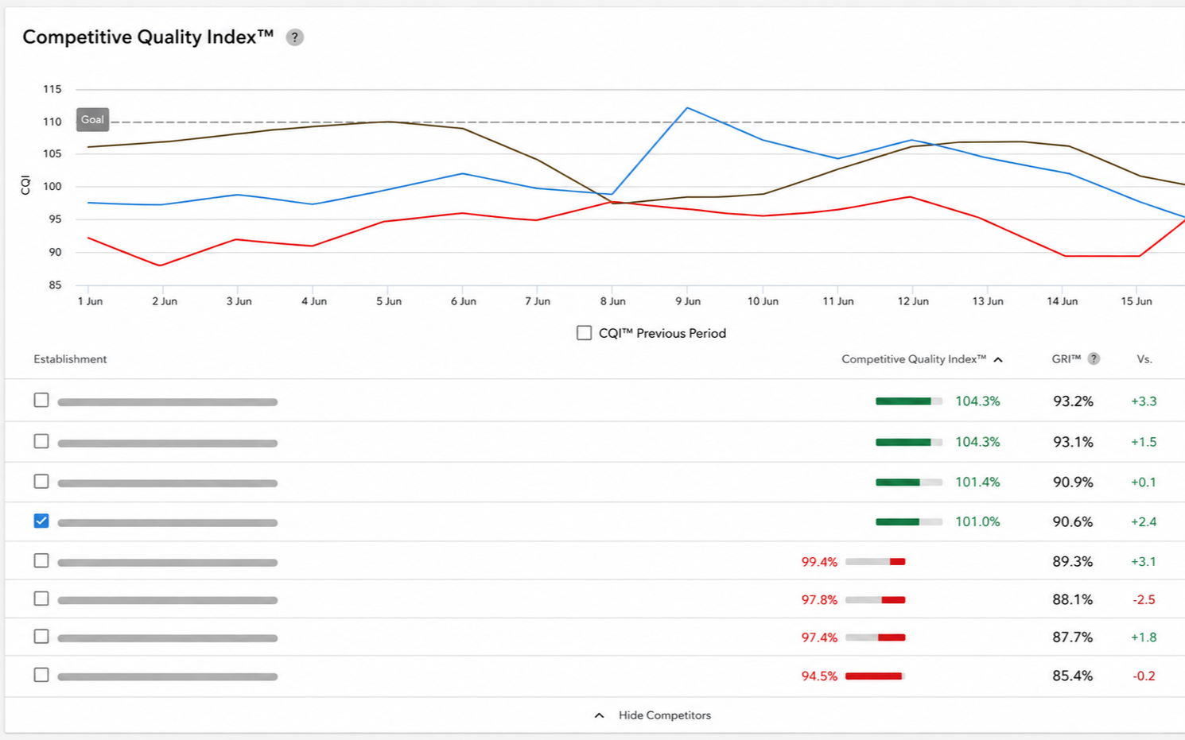Click the Establishment column header
The width and height of the screenshot is (1185, 740).
point(70,359)
